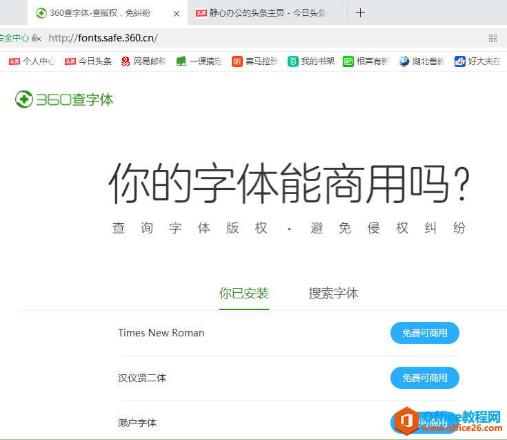
Task: Open the 相声有新 bookmark
Action: pos(366,61)
